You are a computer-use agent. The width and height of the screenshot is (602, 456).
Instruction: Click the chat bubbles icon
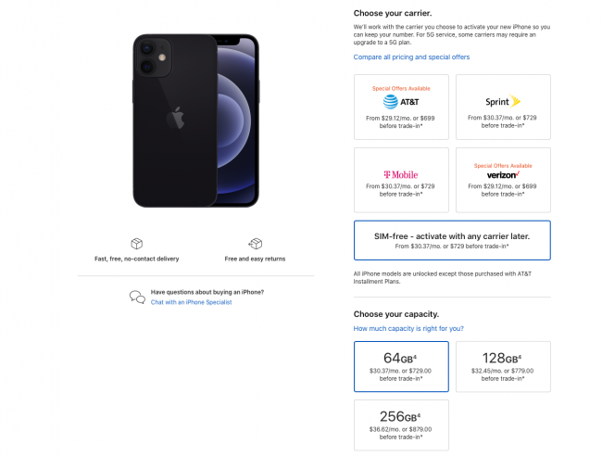click(137, 297)
